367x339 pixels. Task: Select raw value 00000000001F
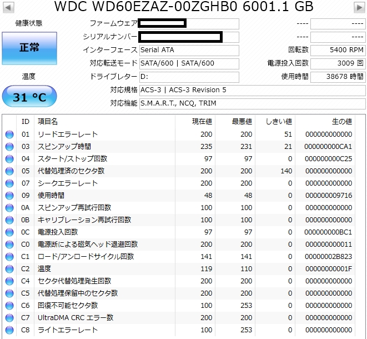point(329,269)
